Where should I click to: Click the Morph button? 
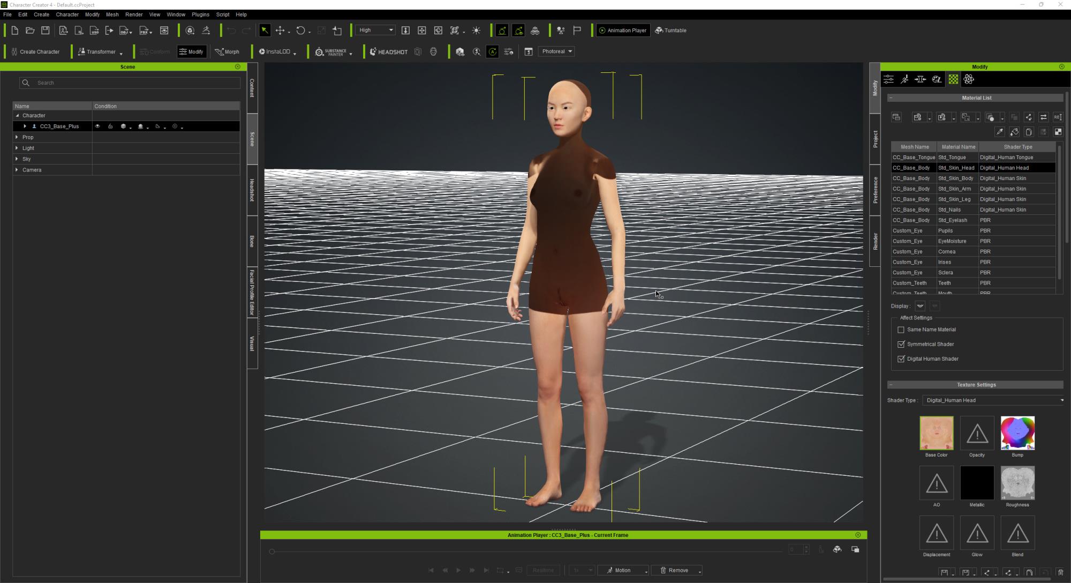pos(227,52)
